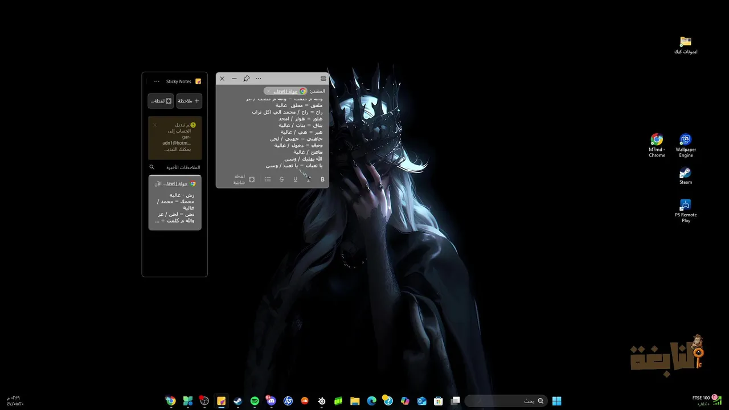Open Microsoft Store from the taskbar
Viewport: 729px width, 410px height.
(439, 401)
